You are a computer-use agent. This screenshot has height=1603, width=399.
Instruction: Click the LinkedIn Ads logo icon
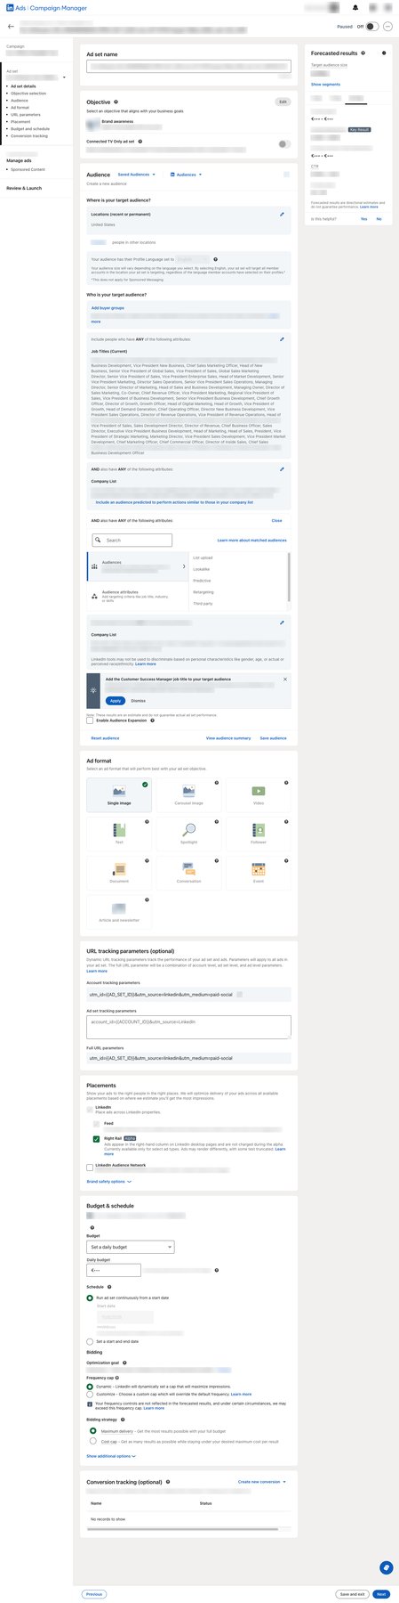10,8
